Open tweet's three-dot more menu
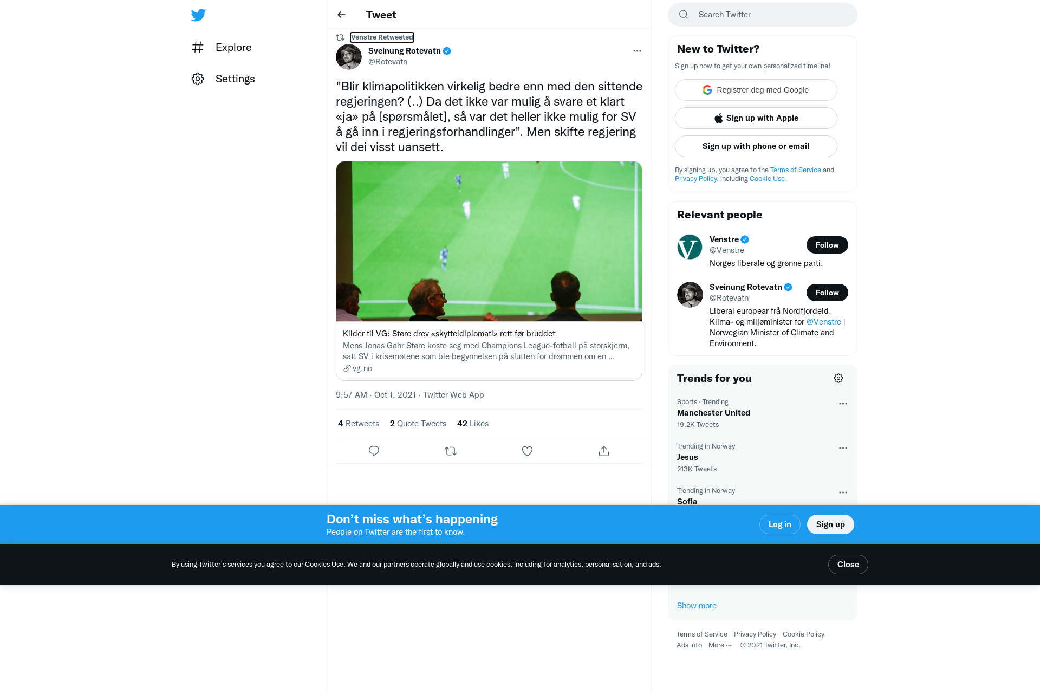The height and width of the screenshot is (694, 1040). (637, 51)
